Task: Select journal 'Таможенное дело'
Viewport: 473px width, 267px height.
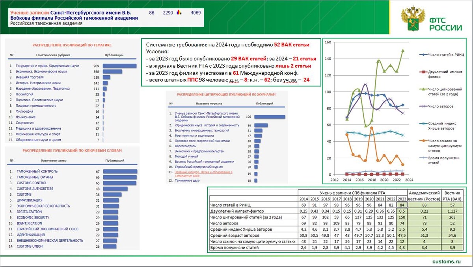Action: coord(188,180)
